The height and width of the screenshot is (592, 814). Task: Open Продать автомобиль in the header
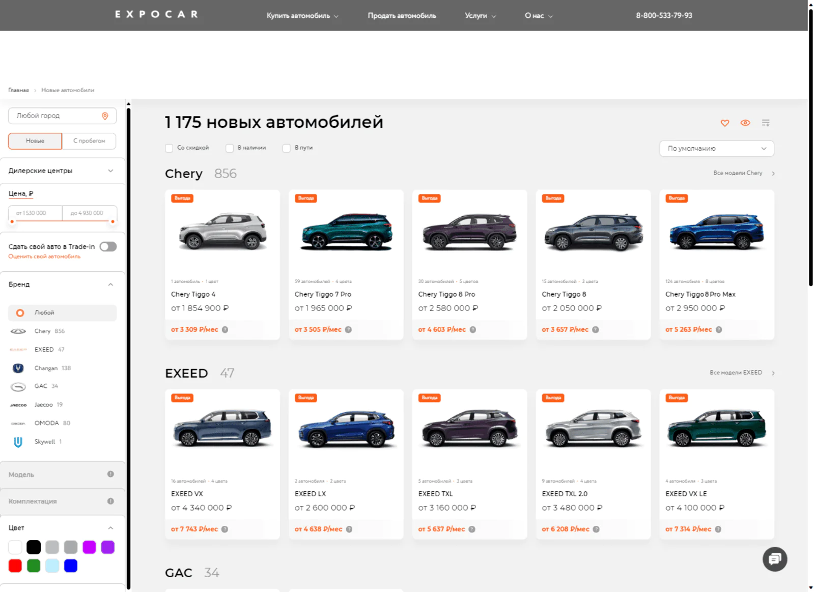(402, 16)
